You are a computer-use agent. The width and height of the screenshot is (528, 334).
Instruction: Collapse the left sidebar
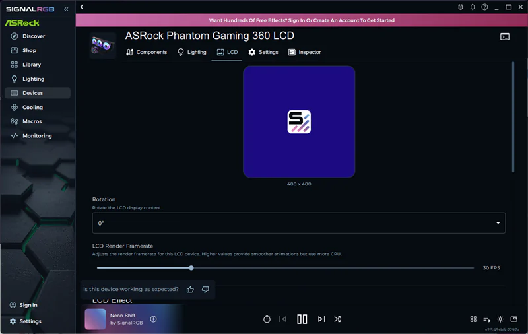click(x=66, y=9)
